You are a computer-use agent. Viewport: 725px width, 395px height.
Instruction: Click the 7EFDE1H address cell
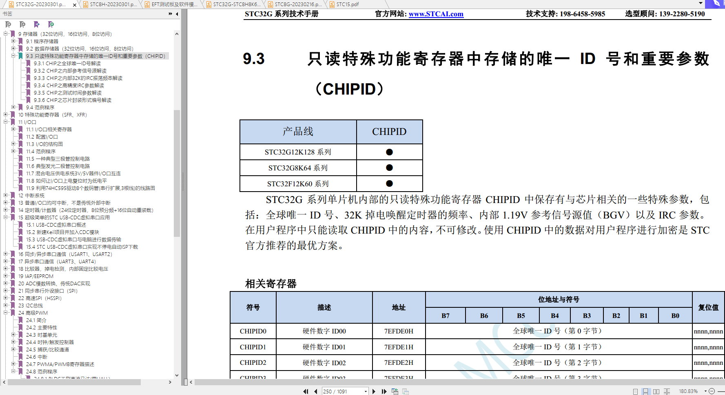[399, 347]
